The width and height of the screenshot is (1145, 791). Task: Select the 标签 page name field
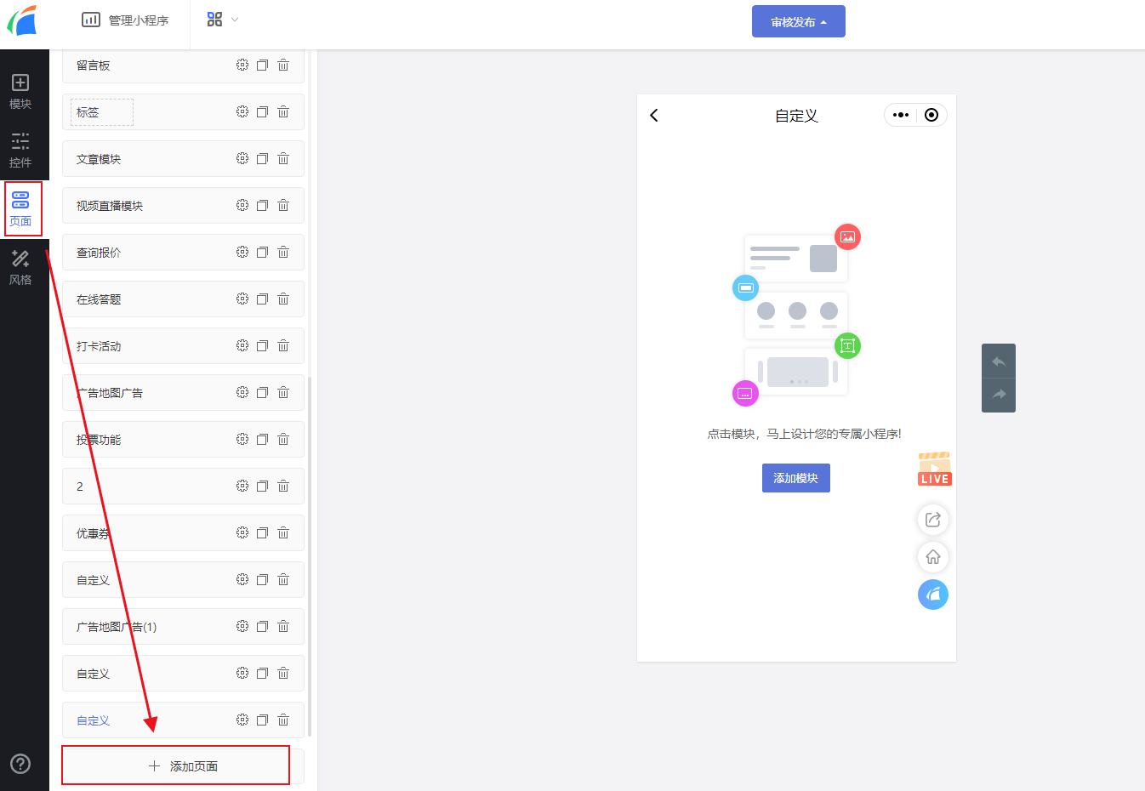pyautogui.click(x=102, y=112)
